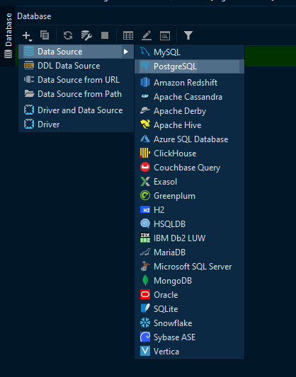Click the New (plus) toolbar button
The width and height of the screenshot is (296, 377).
point(27,36)
